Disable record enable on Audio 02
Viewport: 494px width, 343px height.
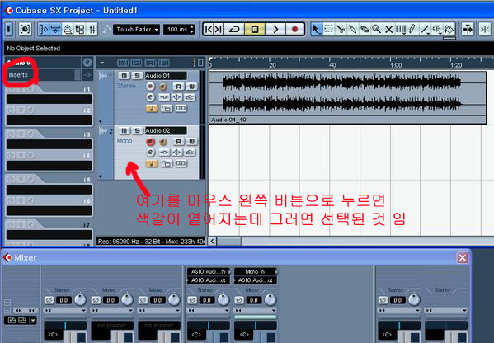[151, 142]
